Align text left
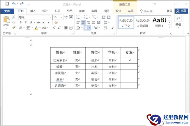Viewport: 190px width, 126px height. 78,22
